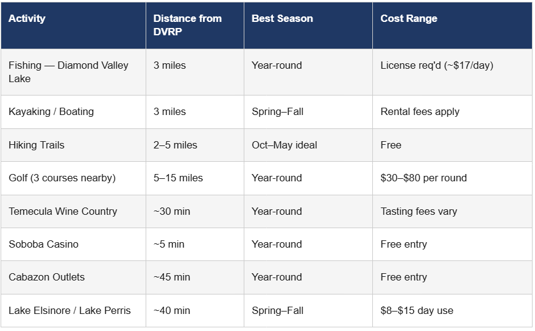Click the $8–$15 day use cell

(417, 311)
